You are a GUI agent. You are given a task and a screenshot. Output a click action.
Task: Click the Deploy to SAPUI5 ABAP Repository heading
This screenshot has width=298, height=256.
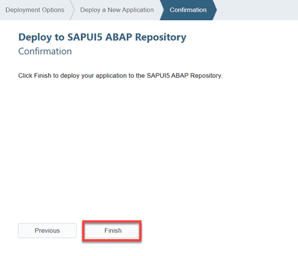[x=102, y=37]
